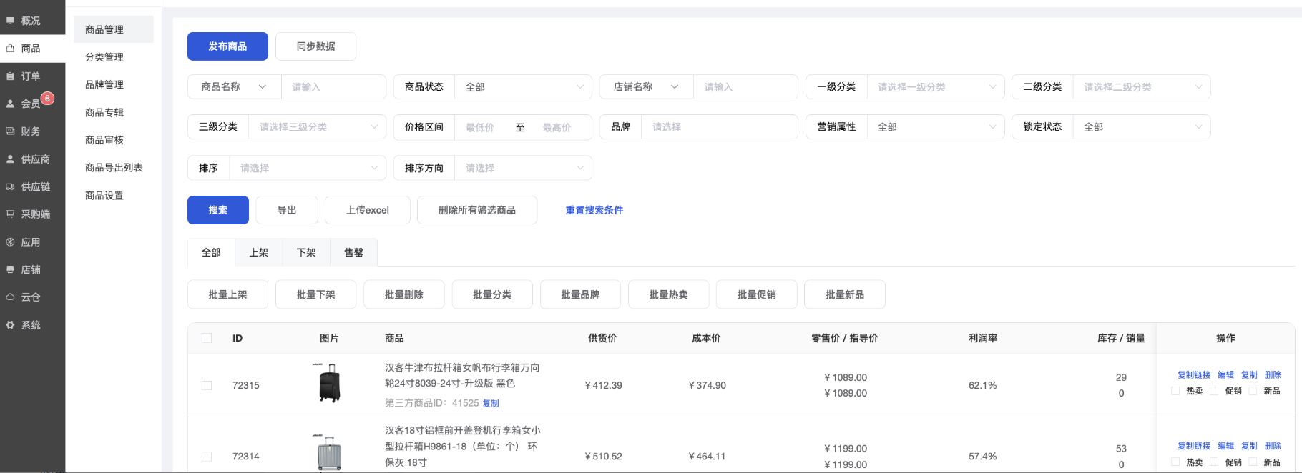1302x473 pixels.
Task: Click the 供应链 supply chain icon
Action: click(10, 186)
